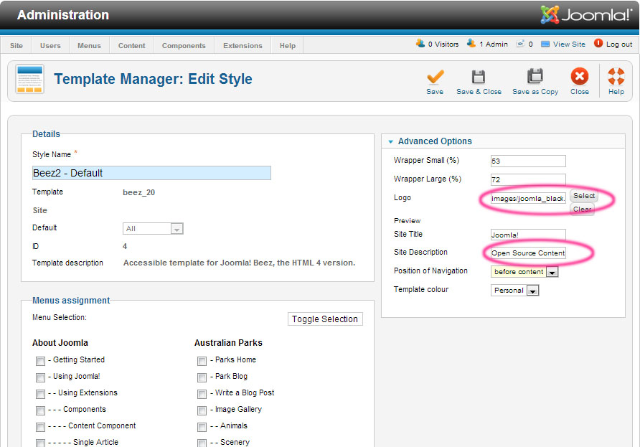Click the Log out icon
The width and height of the screenshot is (640, 447).
pos(598,44)
